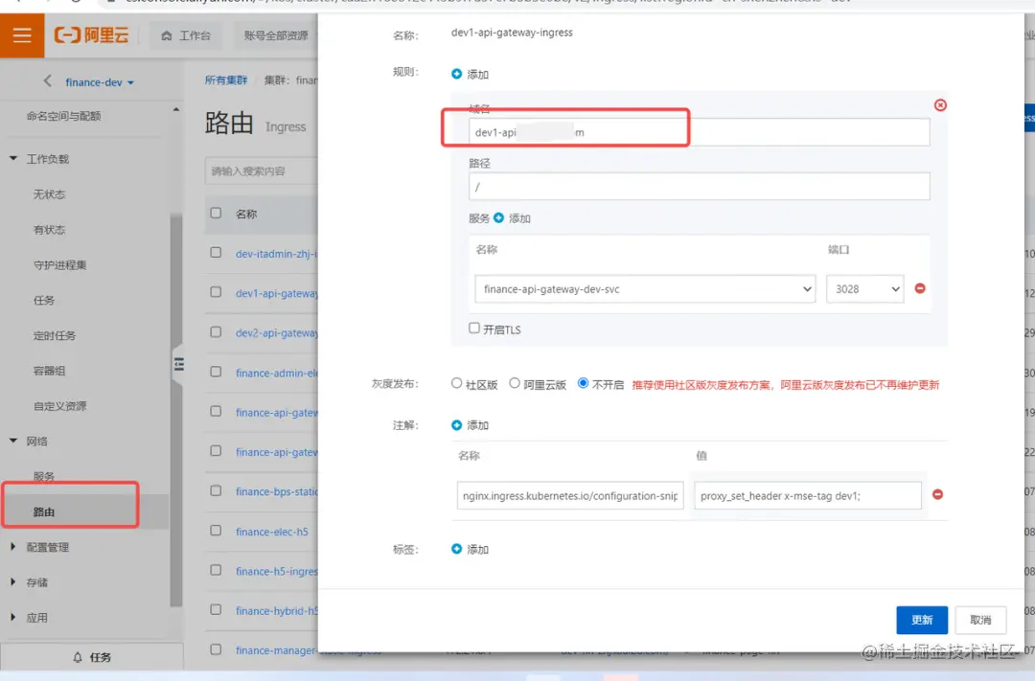Click the plus icon to add a label
Screen dimensions: 1035x681
[x=456, y=549]
